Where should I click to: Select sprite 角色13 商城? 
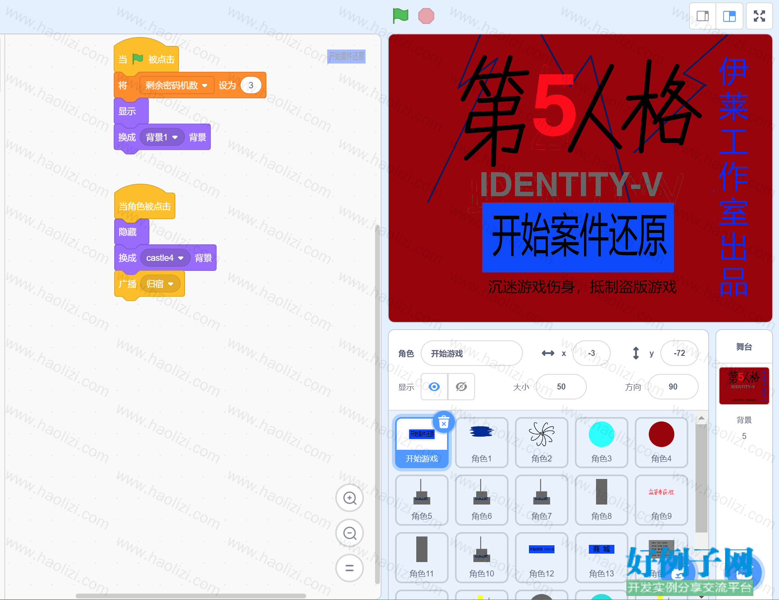click(602, 557)
